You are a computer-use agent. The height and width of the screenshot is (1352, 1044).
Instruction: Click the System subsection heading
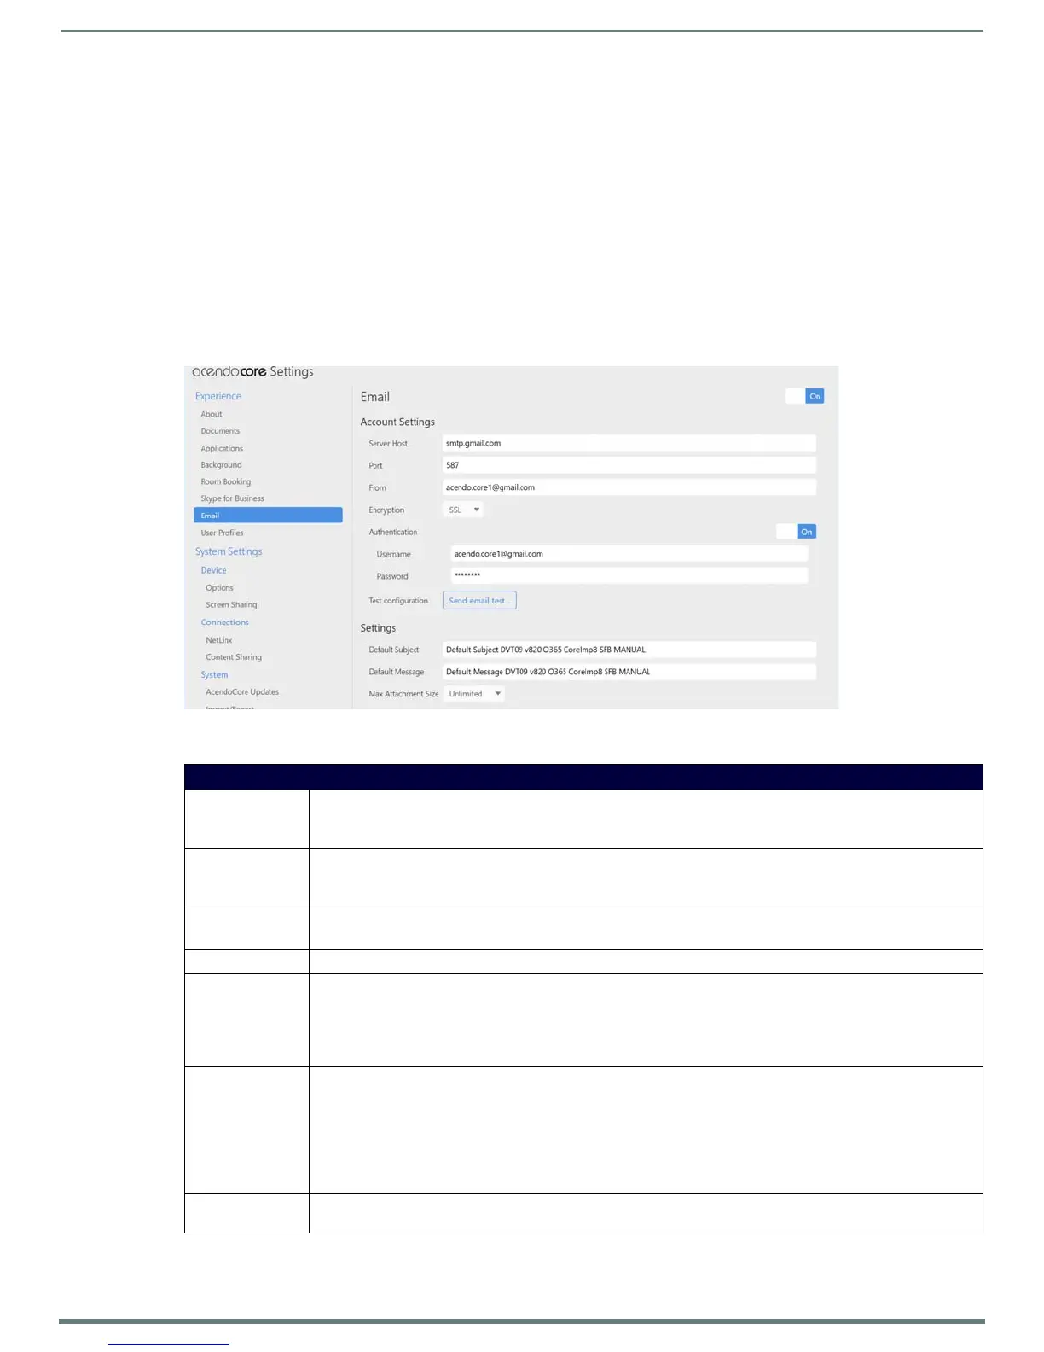coord(214,674)
